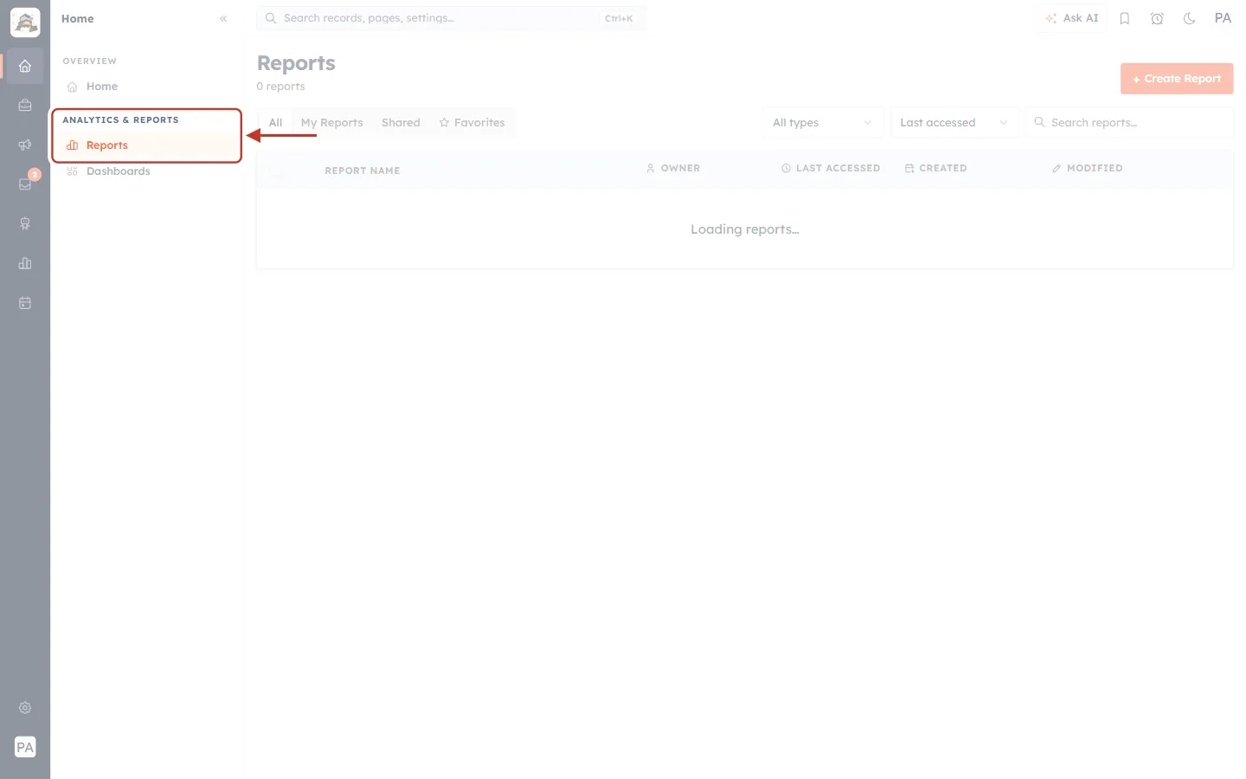Open the calendar icon in the icon rail
1246x779 pixels.
click(x=25, y=303)
